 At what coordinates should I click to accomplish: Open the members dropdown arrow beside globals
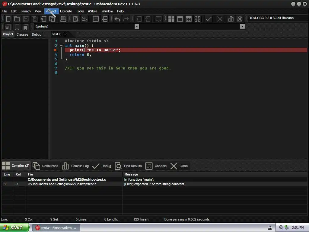pyautogui.click(x=242, y=26)
